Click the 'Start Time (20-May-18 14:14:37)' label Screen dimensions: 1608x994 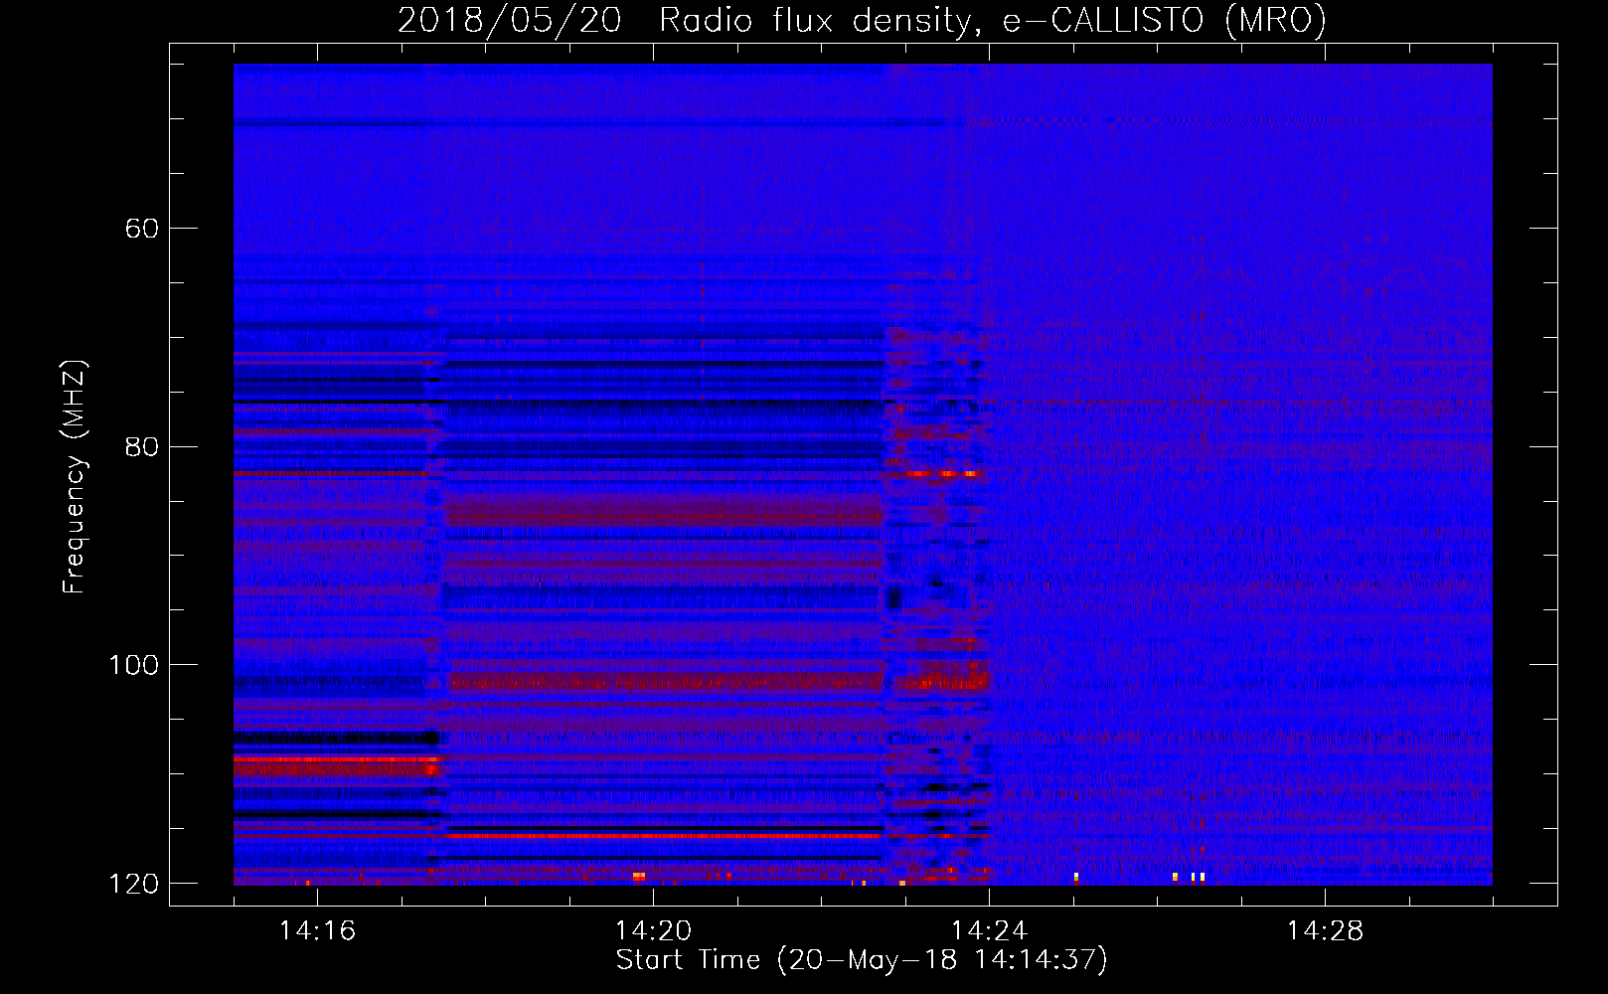tap(862, 960)
